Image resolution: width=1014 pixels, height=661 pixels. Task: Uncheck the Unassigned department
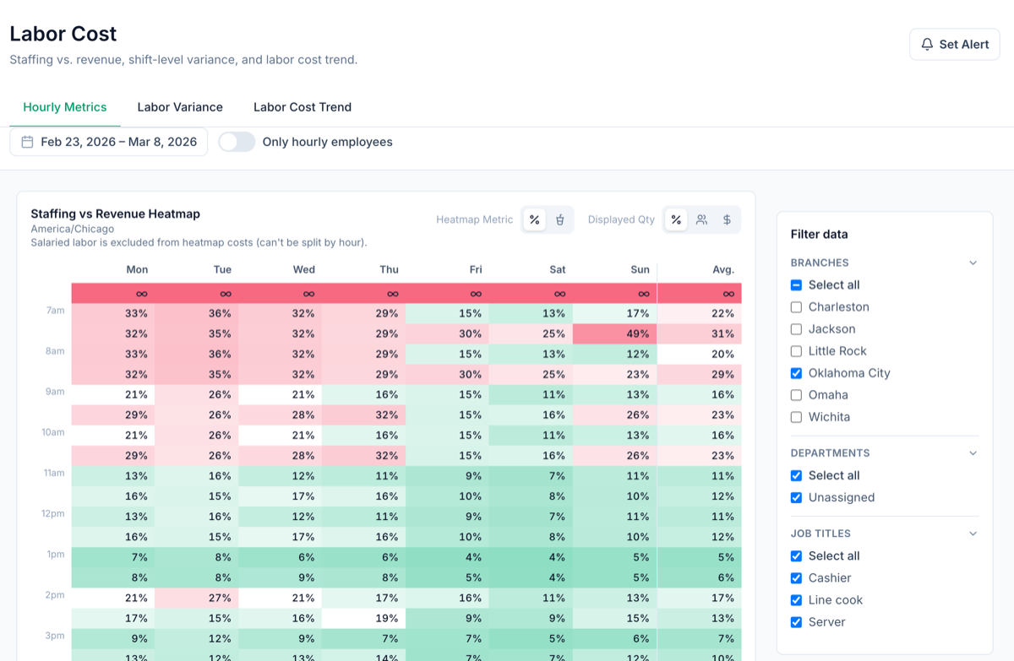pyautogui.click(x=796, y=497)
